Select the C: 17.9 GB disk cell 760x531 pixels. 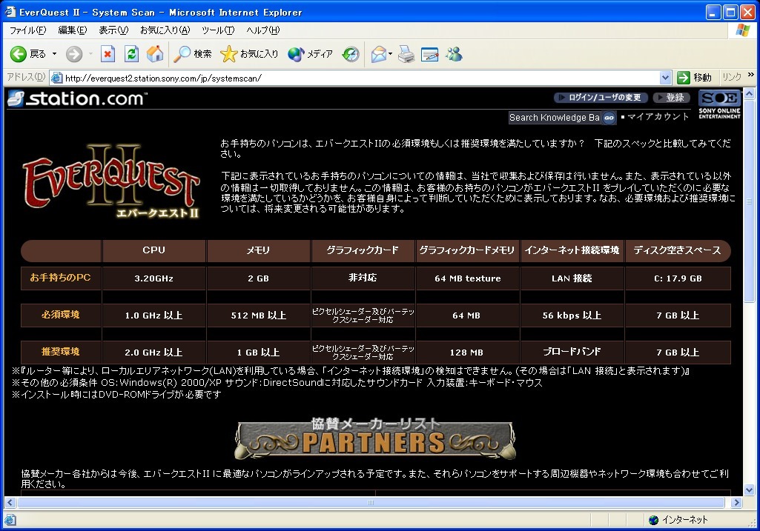pos(678,278)
